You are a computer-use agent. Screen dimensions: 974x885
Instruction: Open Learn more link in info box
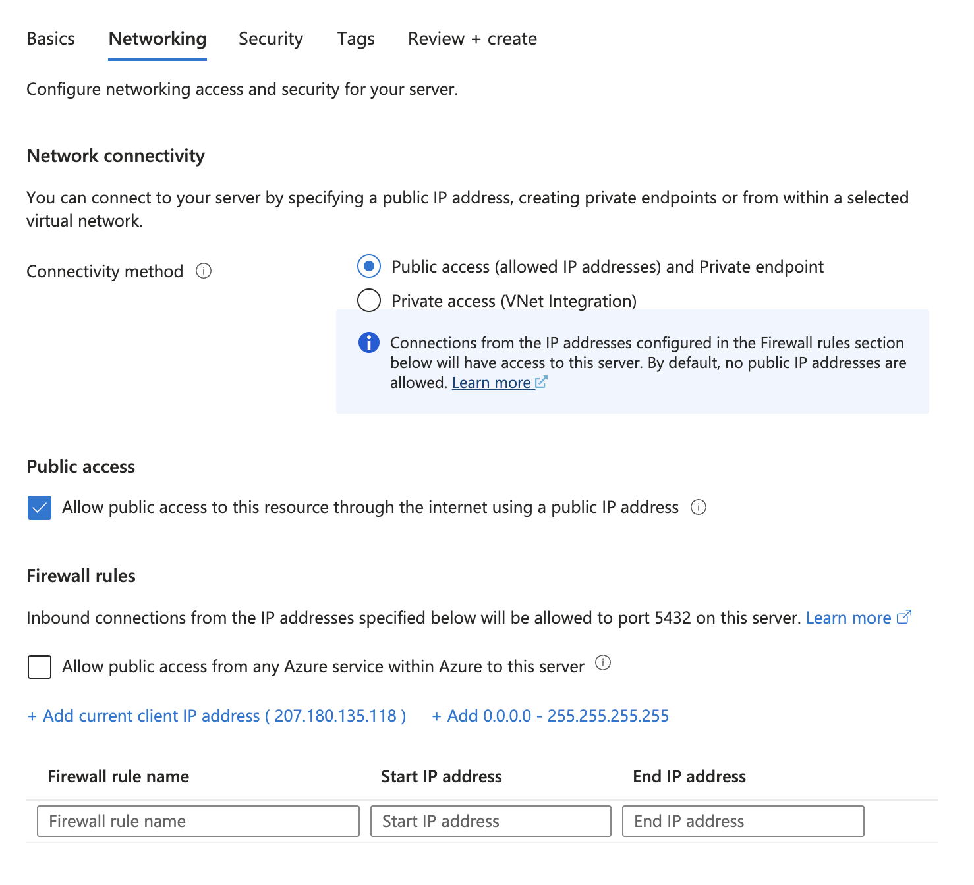click(492, 383)
